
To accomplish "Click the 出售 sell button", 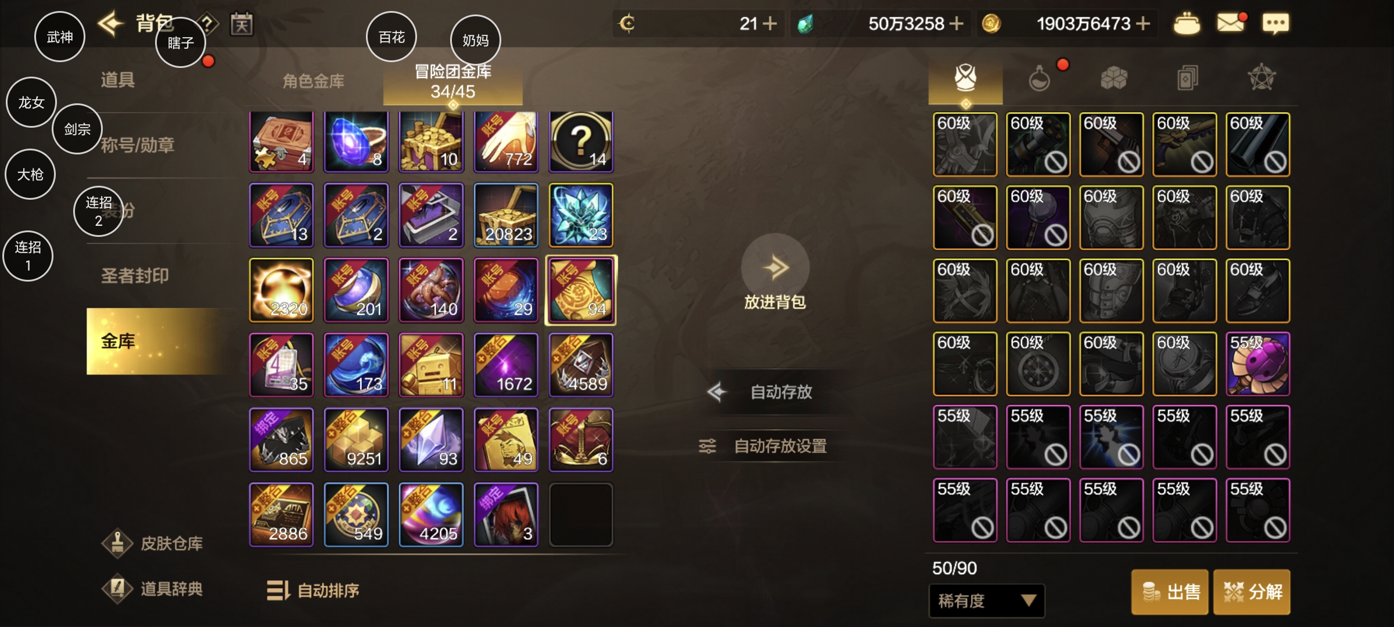I will pos(1170,592).
